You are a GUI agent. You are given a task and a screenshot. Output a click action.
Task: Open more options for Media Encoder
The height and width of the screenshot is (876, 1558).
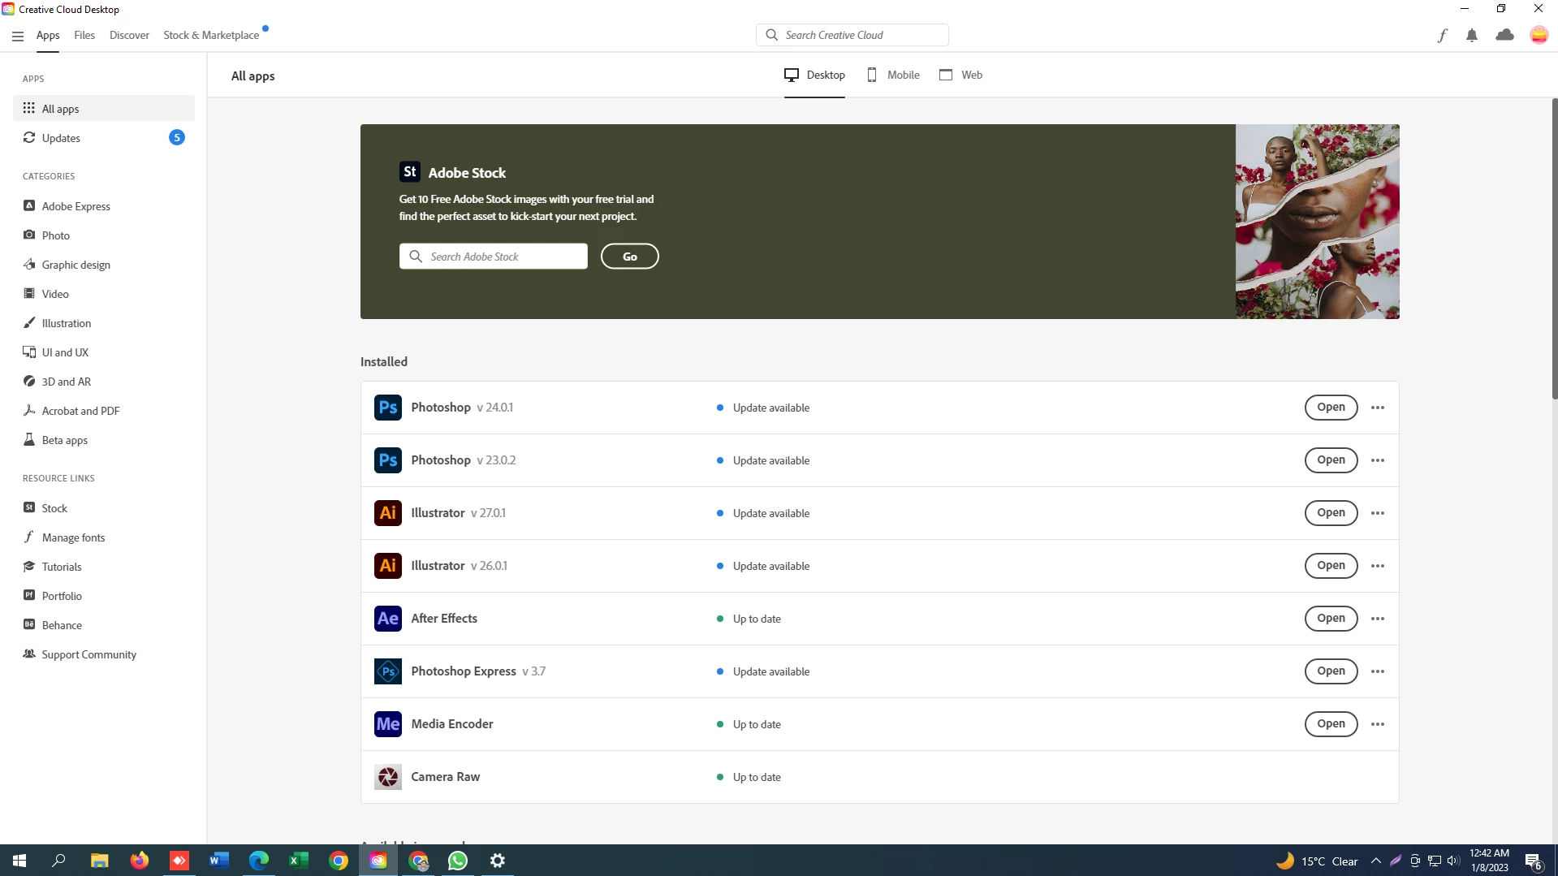[x=1378, y=724]
